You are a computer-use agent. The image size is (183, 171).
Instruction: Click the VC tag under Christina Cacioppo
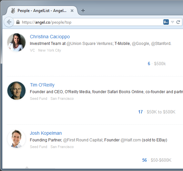click(32, 50)
